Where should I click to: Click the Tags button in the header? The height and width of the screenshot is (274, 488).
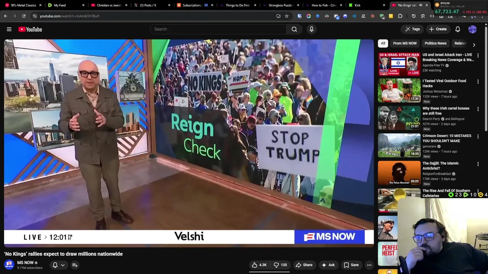(412, 29)
